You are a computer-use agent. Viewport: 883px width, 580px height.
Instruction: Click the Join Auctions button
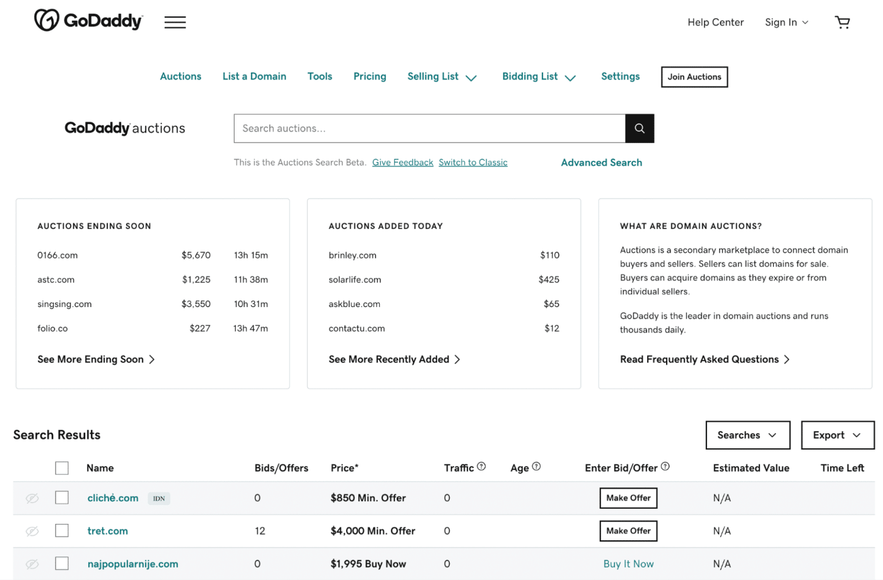point(694,76)
